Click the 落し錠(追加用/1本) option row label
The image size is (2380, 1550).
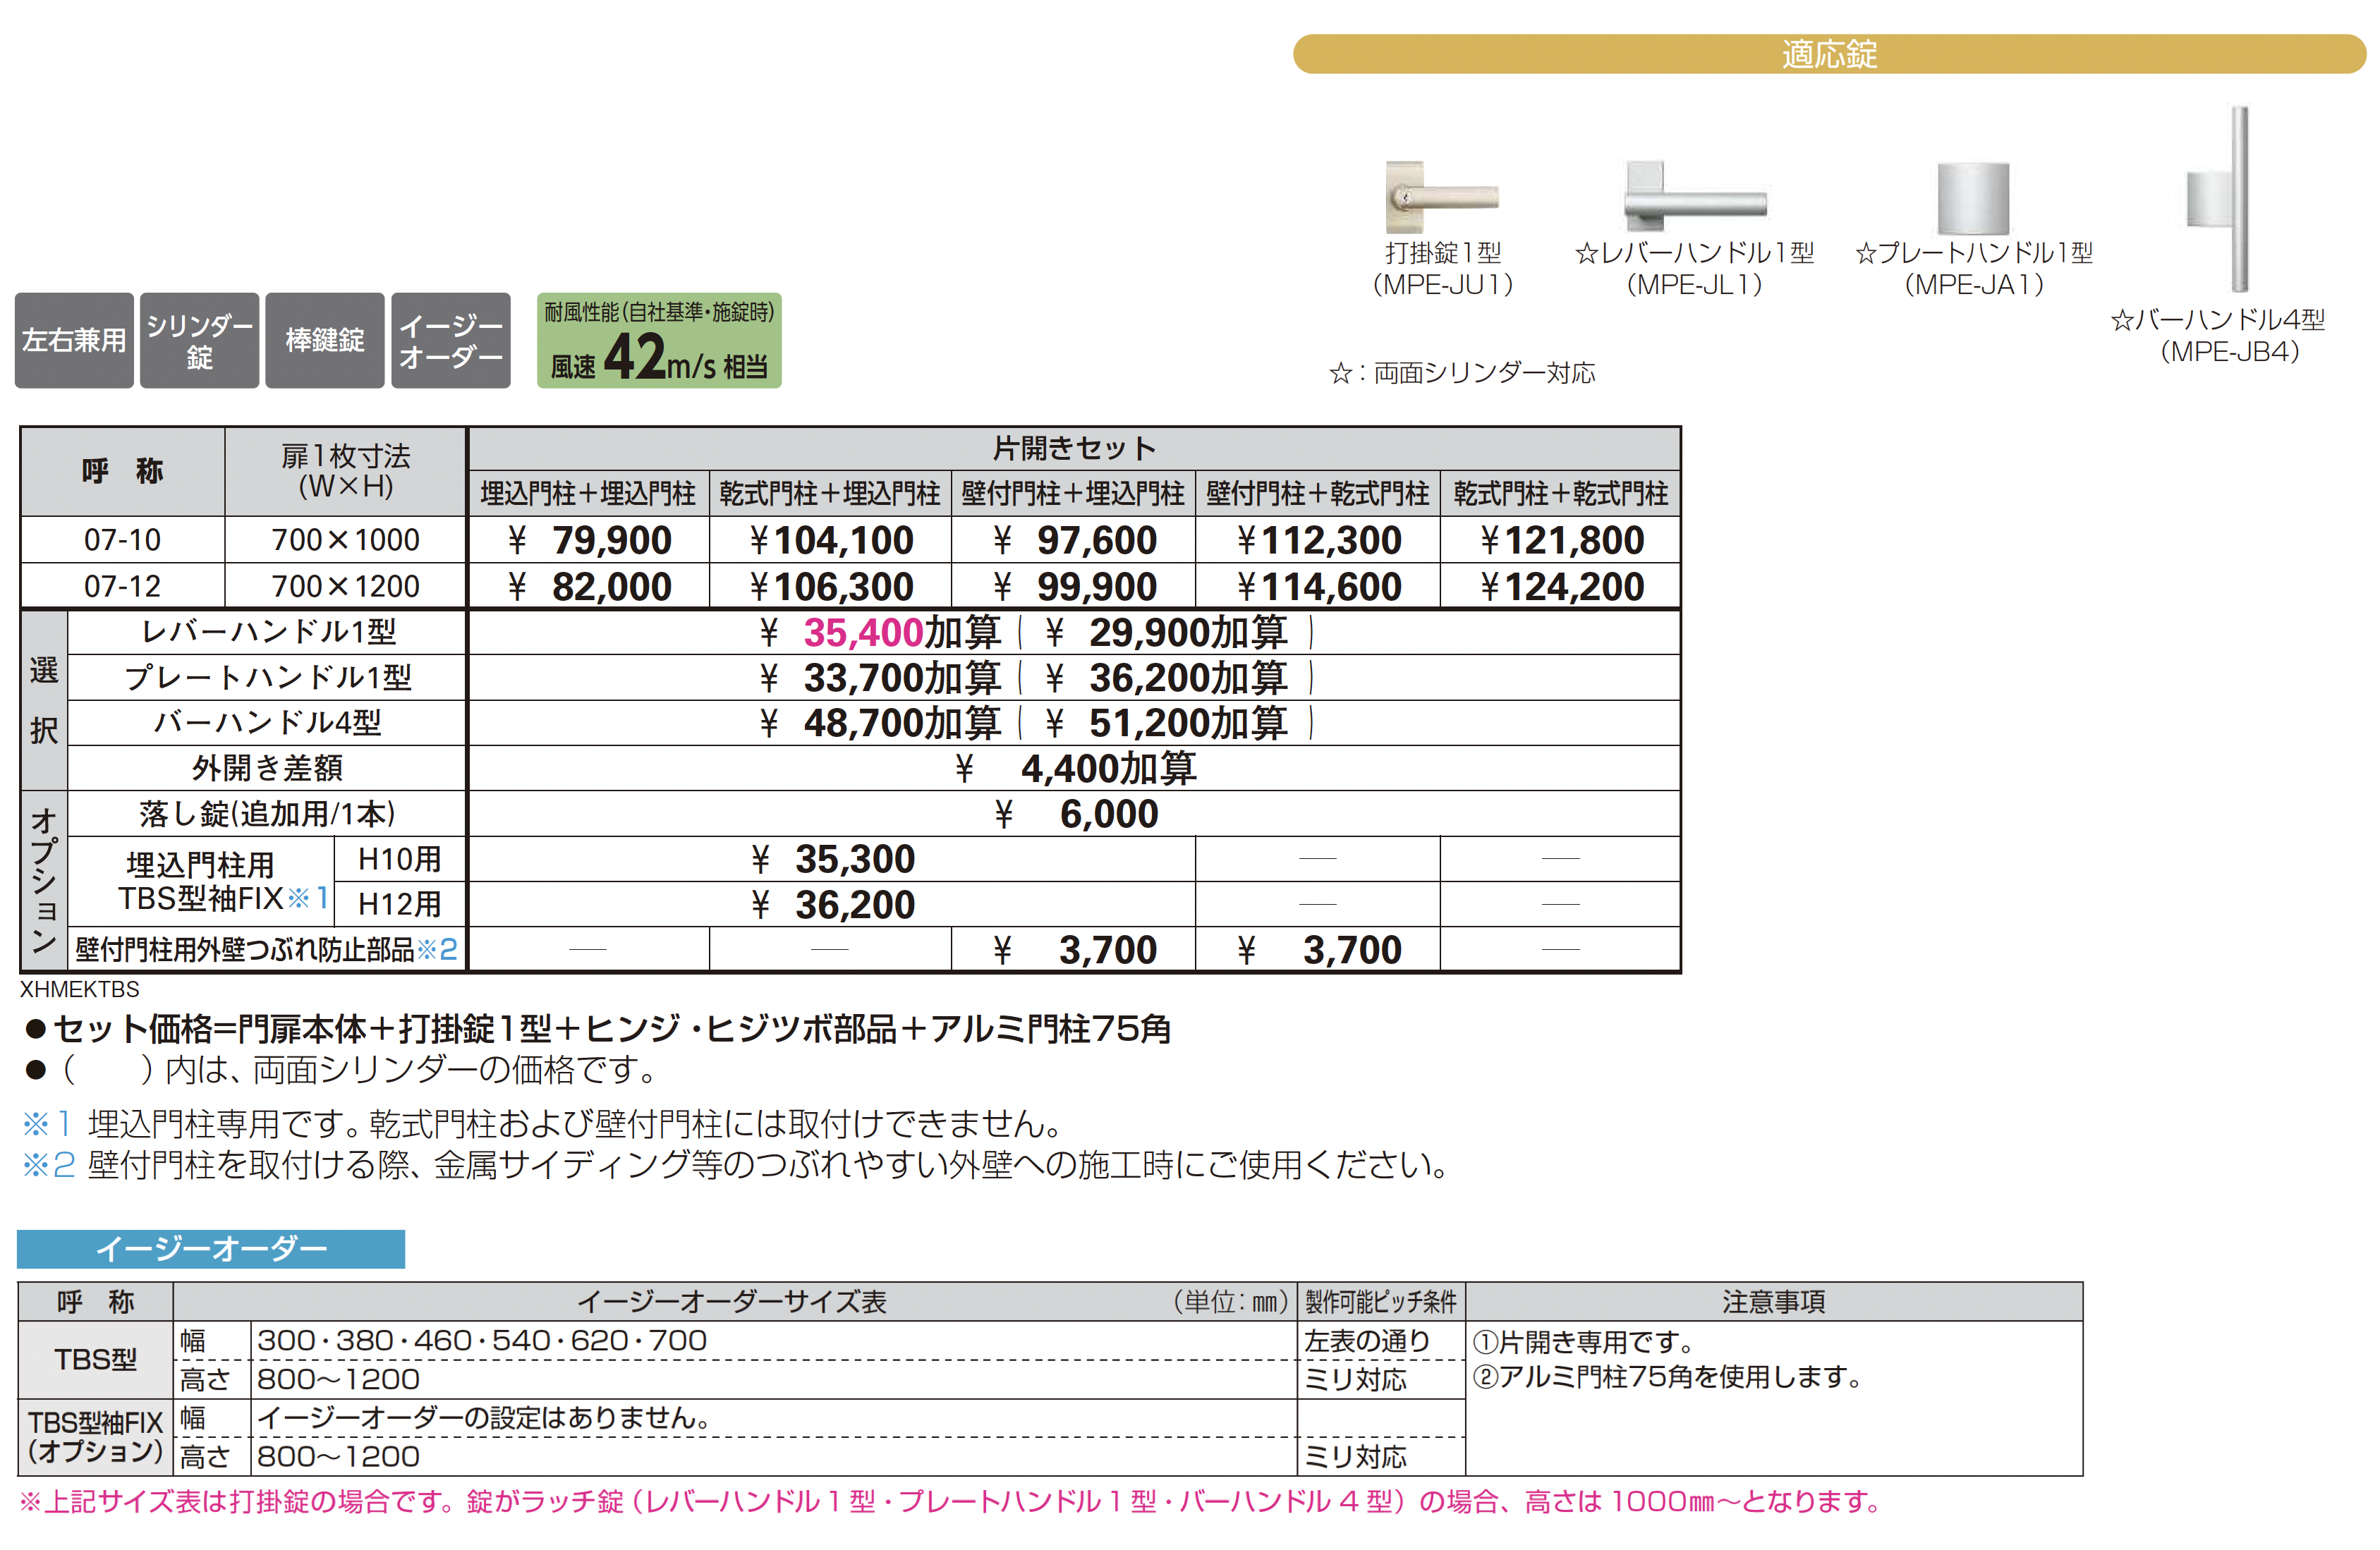(267, 814)
